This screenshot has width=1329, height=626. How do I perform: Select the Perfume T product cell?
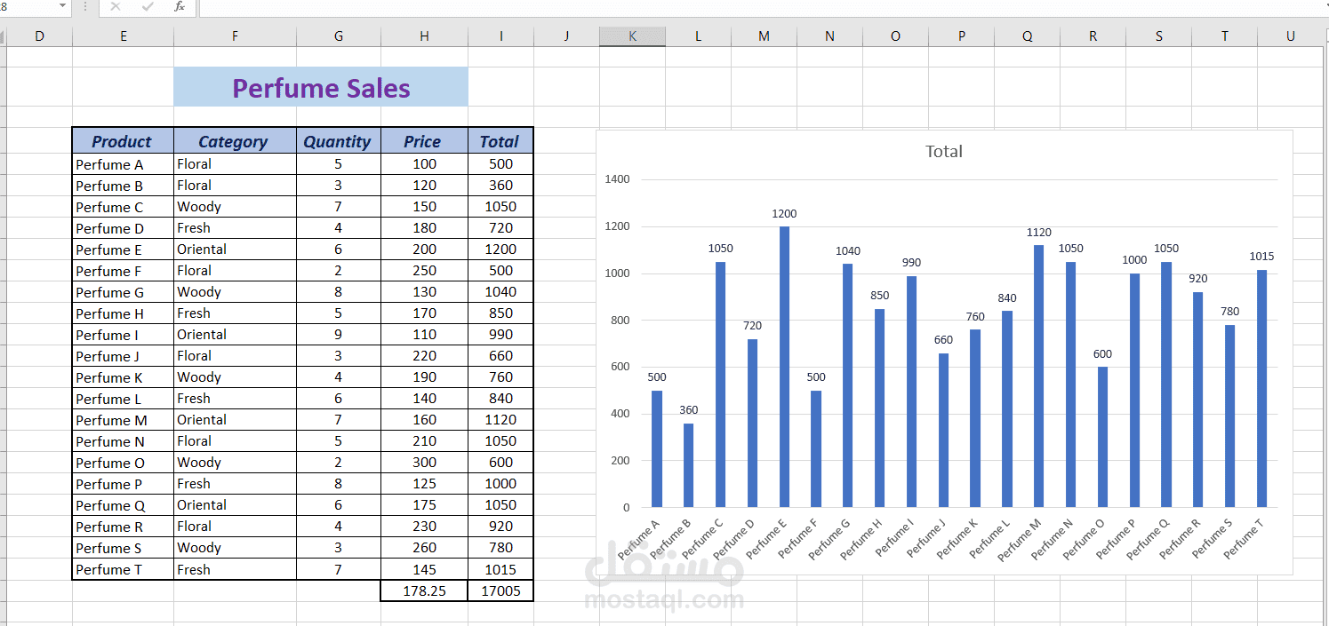pos(123,569)
